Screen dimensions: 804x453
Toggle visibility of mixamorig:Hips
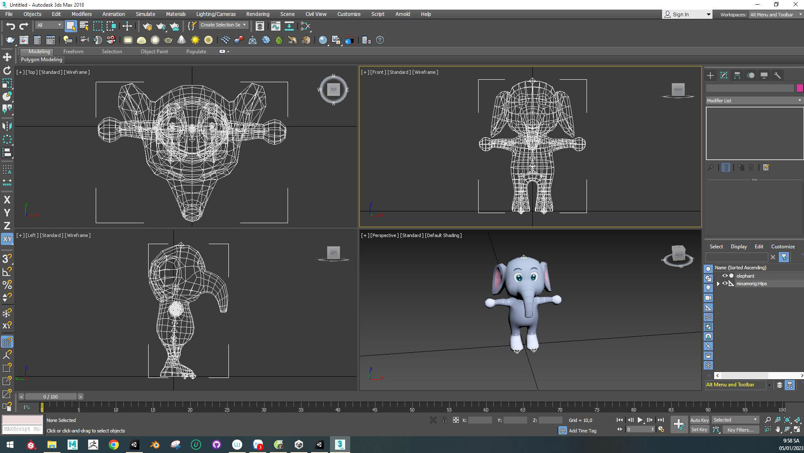[x=725, y=284]
